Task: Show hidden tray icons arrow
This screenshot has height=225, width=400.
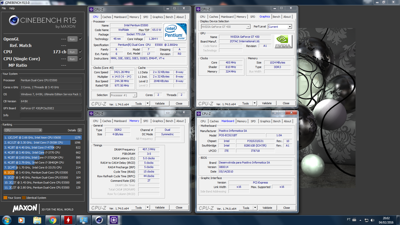Action: (360, 220)
